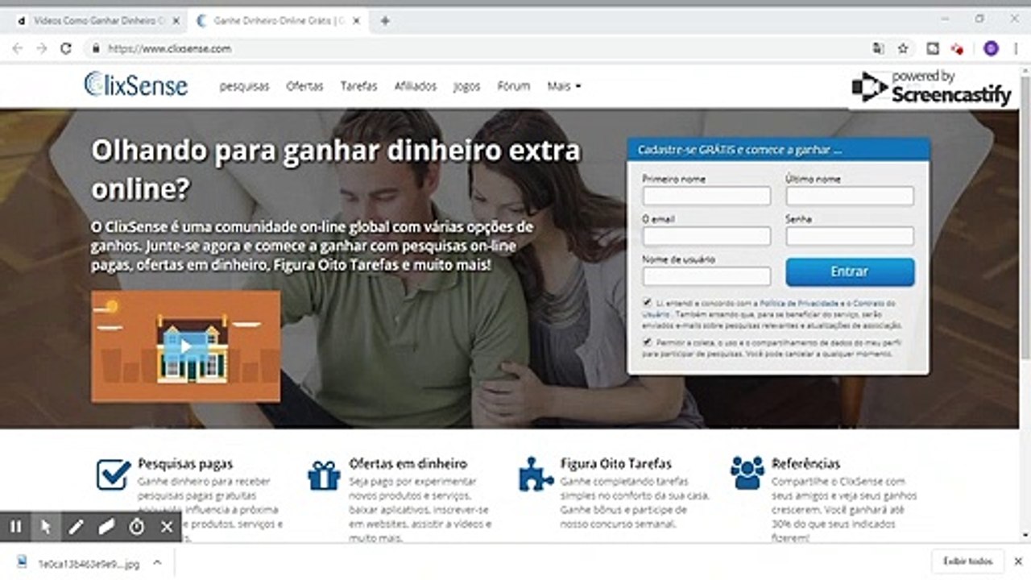
Task: Open the Figura Oito Tarefas heading
Action: [615, 463]
